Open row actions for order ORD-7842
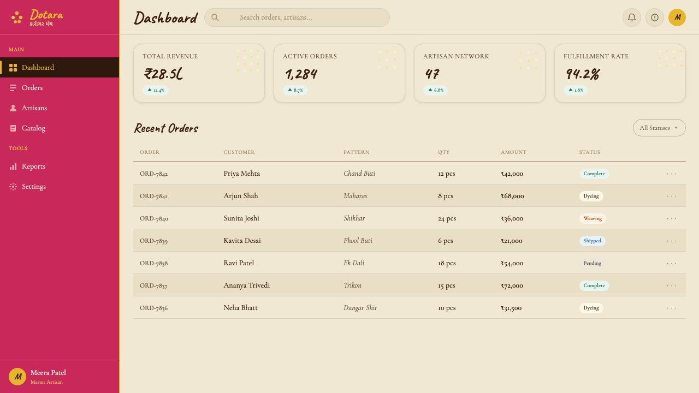Screen dimensions: 699x393 (x=672, y=174)
